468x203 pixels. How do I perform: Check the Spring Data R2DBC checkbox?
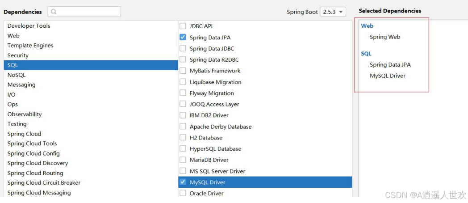tap(183, 59)
